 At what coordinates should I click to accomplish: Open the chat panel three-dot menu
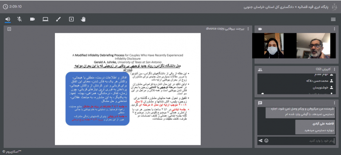click(334, 103)
